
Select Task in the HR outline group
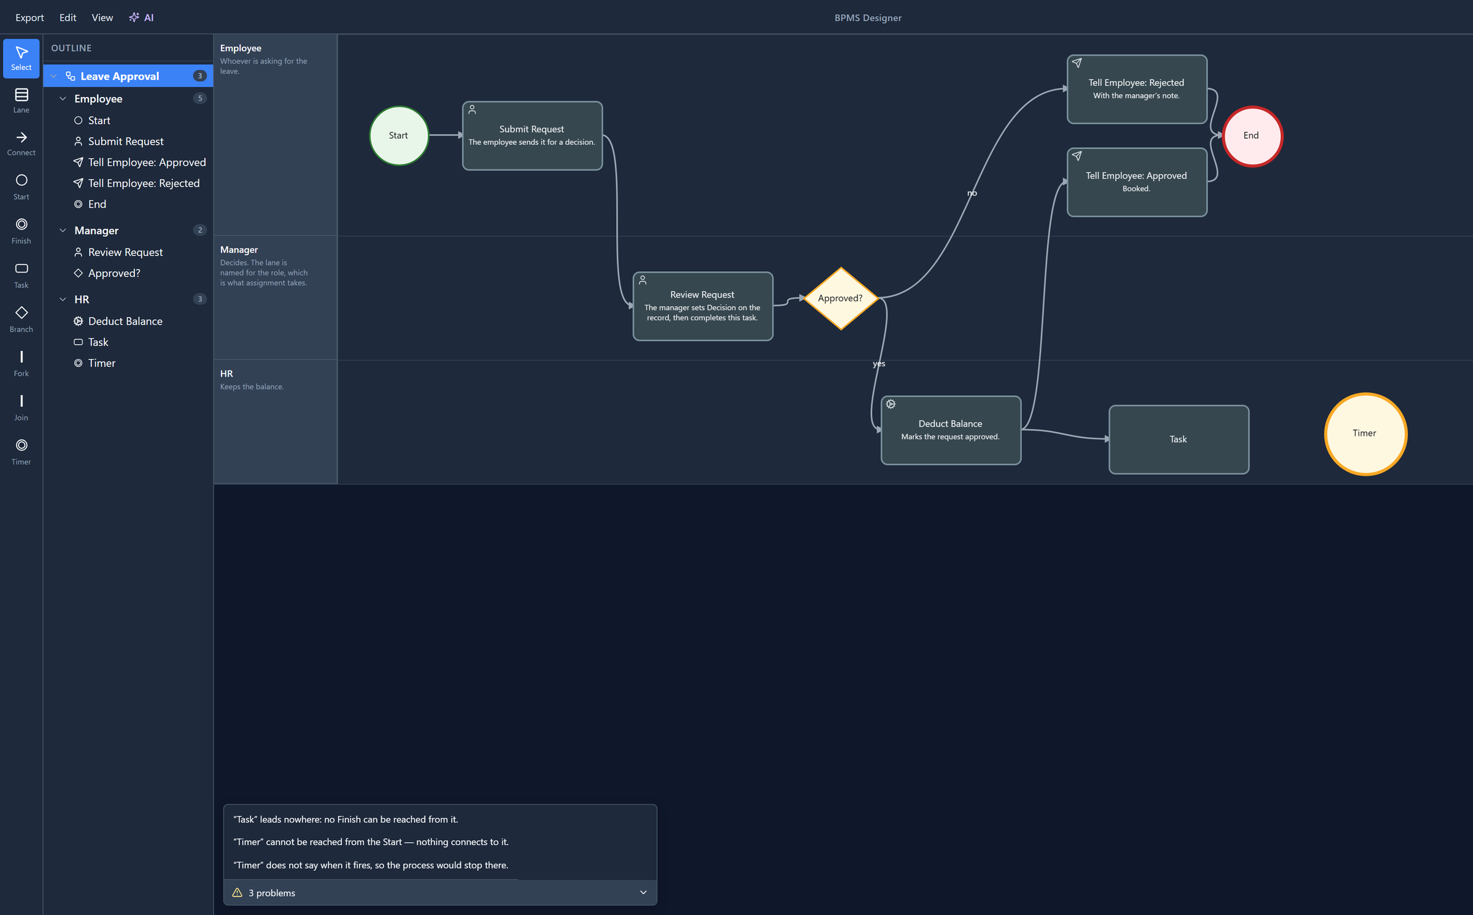128,342
